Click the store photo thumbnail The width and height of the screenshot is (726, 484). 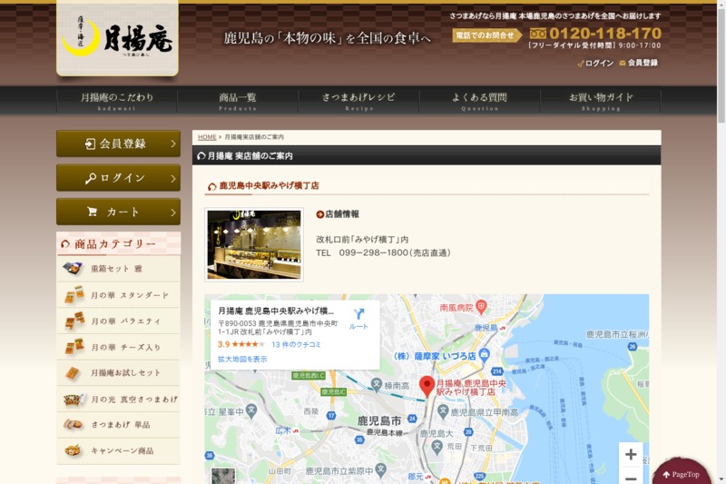[x=253, y=244]
